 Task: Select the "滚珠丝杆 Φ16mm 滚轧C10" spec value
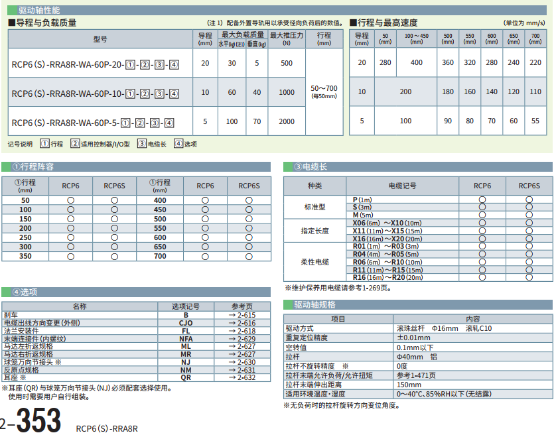(x=444, y=328)
